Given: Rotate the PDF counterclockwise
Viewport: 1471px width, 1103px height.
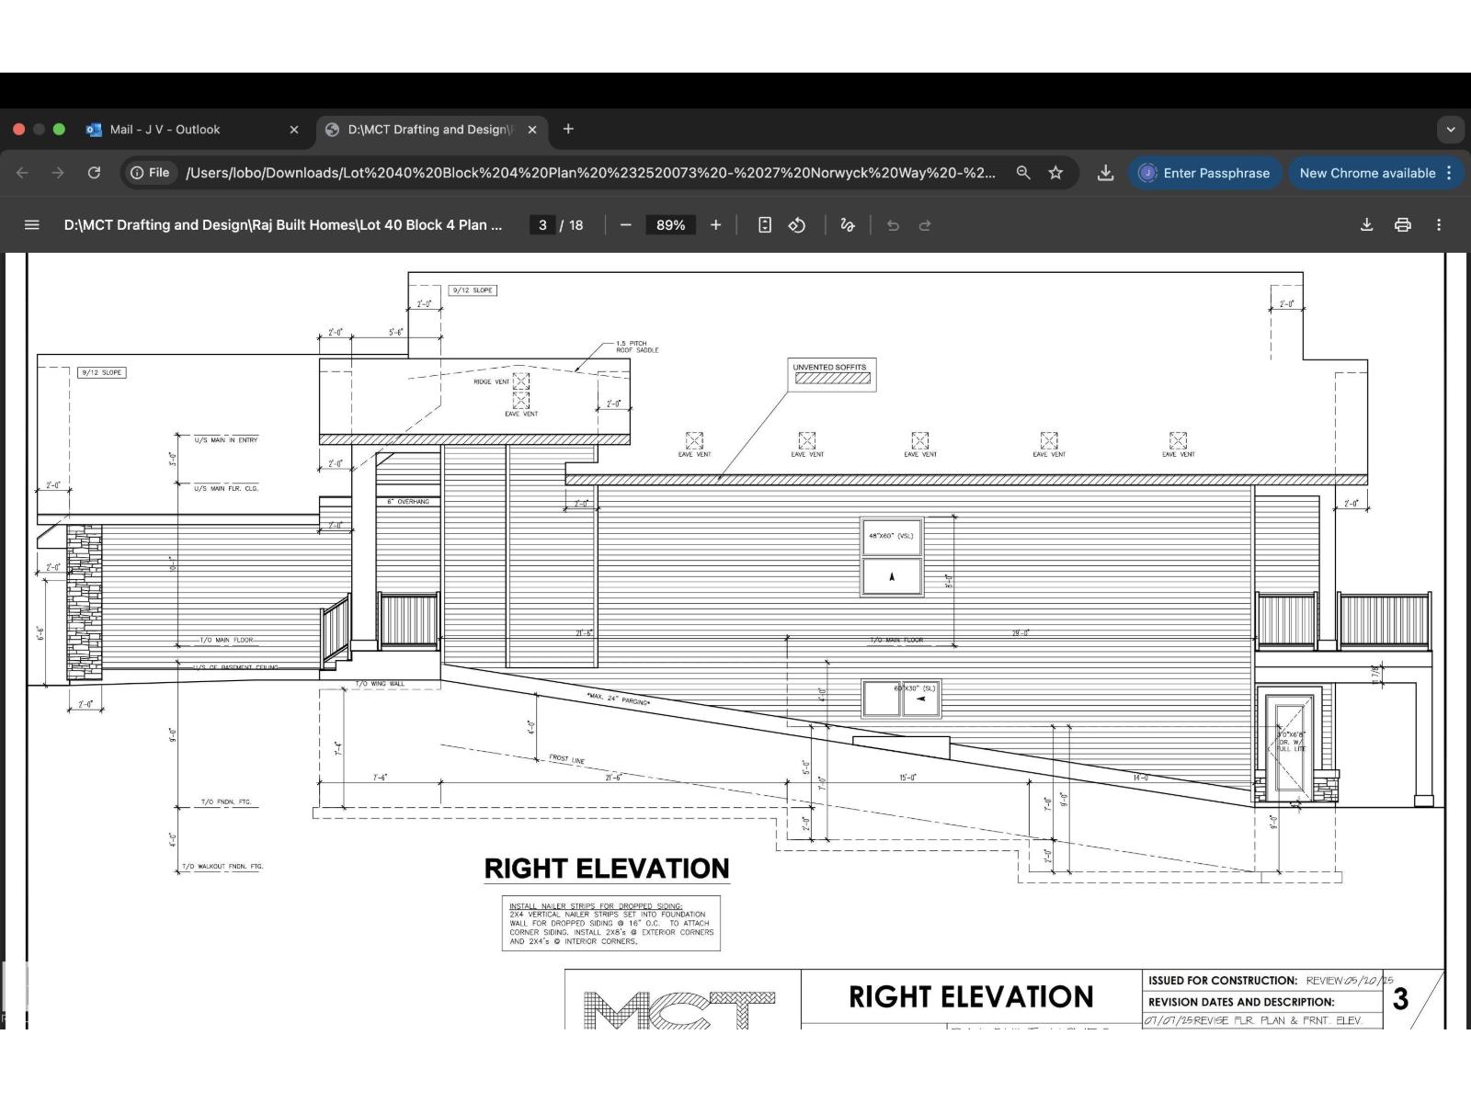Looking at the screenshot, I should click(797, 225).
